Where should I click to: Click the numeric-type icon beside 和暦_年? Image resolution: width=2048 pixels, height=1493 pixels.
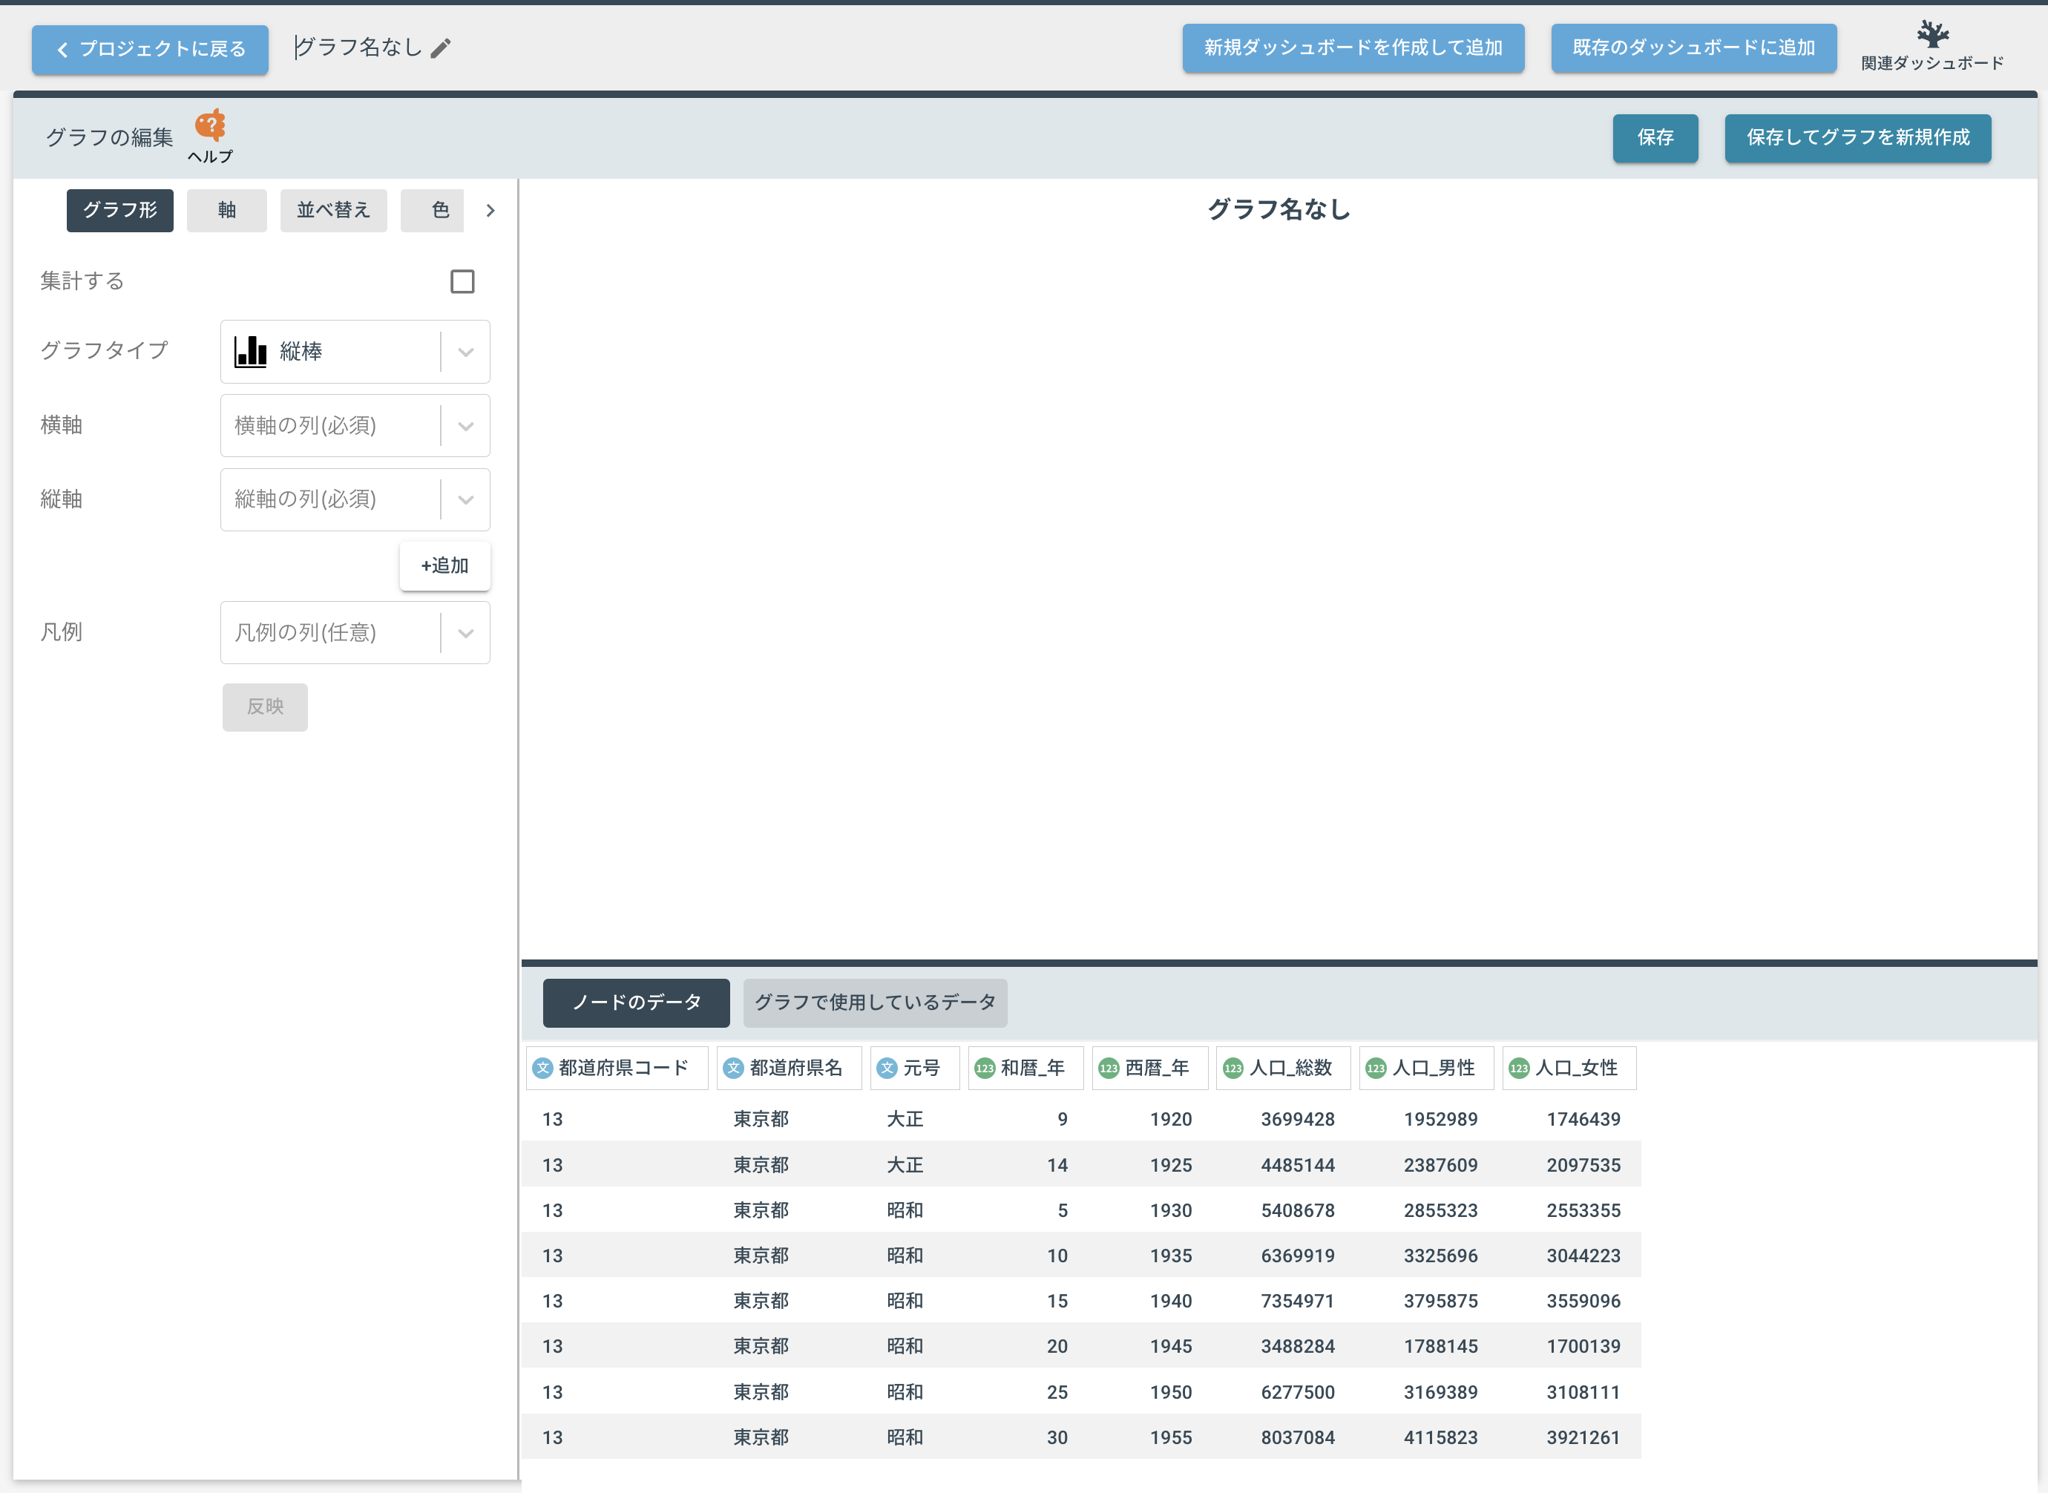pos(985,1069)
